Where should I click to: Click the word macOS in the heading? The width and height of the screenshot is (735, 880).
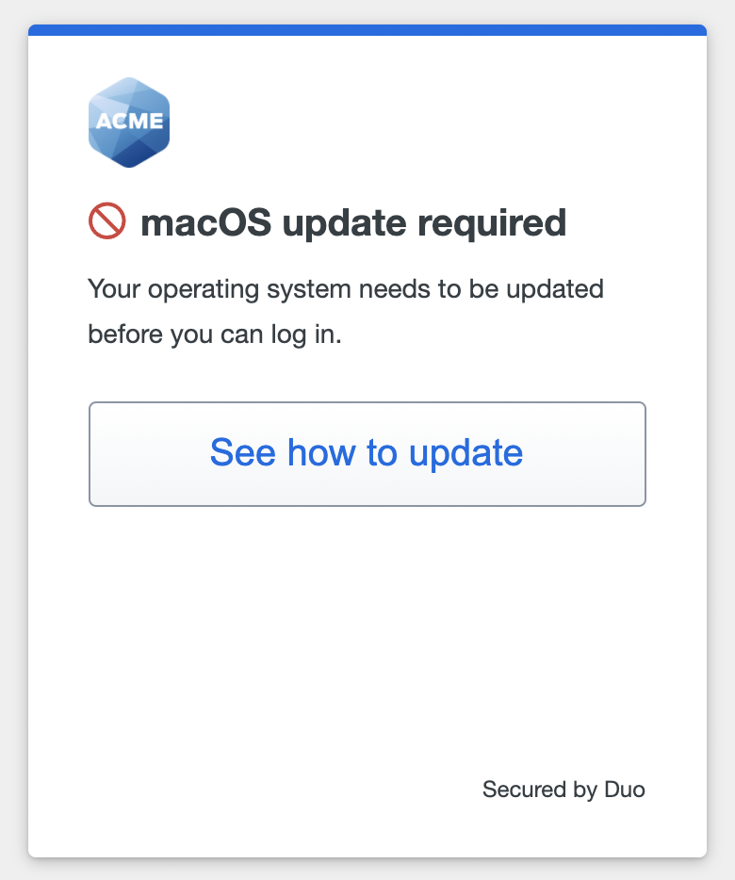205,222
